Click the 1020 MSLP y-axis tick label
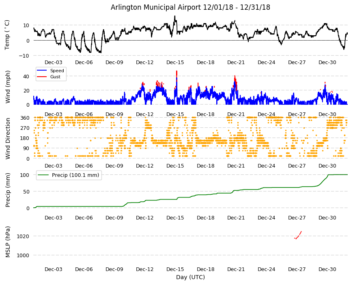The image size is (353, 284). pos(23,236)
